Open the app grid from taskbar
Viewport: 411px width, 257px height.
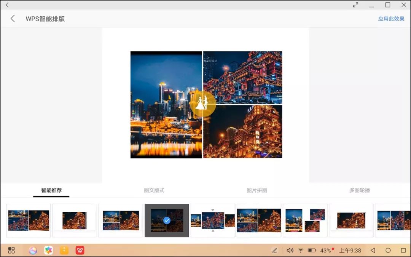pyautogui.click(x=11, y=250)
